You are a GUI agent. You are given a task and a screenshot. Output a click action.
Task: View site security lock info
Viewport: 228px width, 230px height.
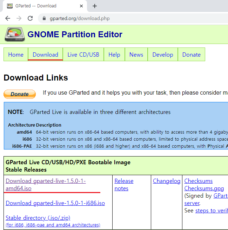44,18
